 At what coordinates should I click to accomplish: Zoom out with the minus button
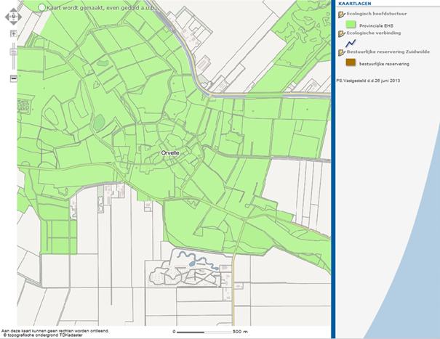(x=14, y=78)
